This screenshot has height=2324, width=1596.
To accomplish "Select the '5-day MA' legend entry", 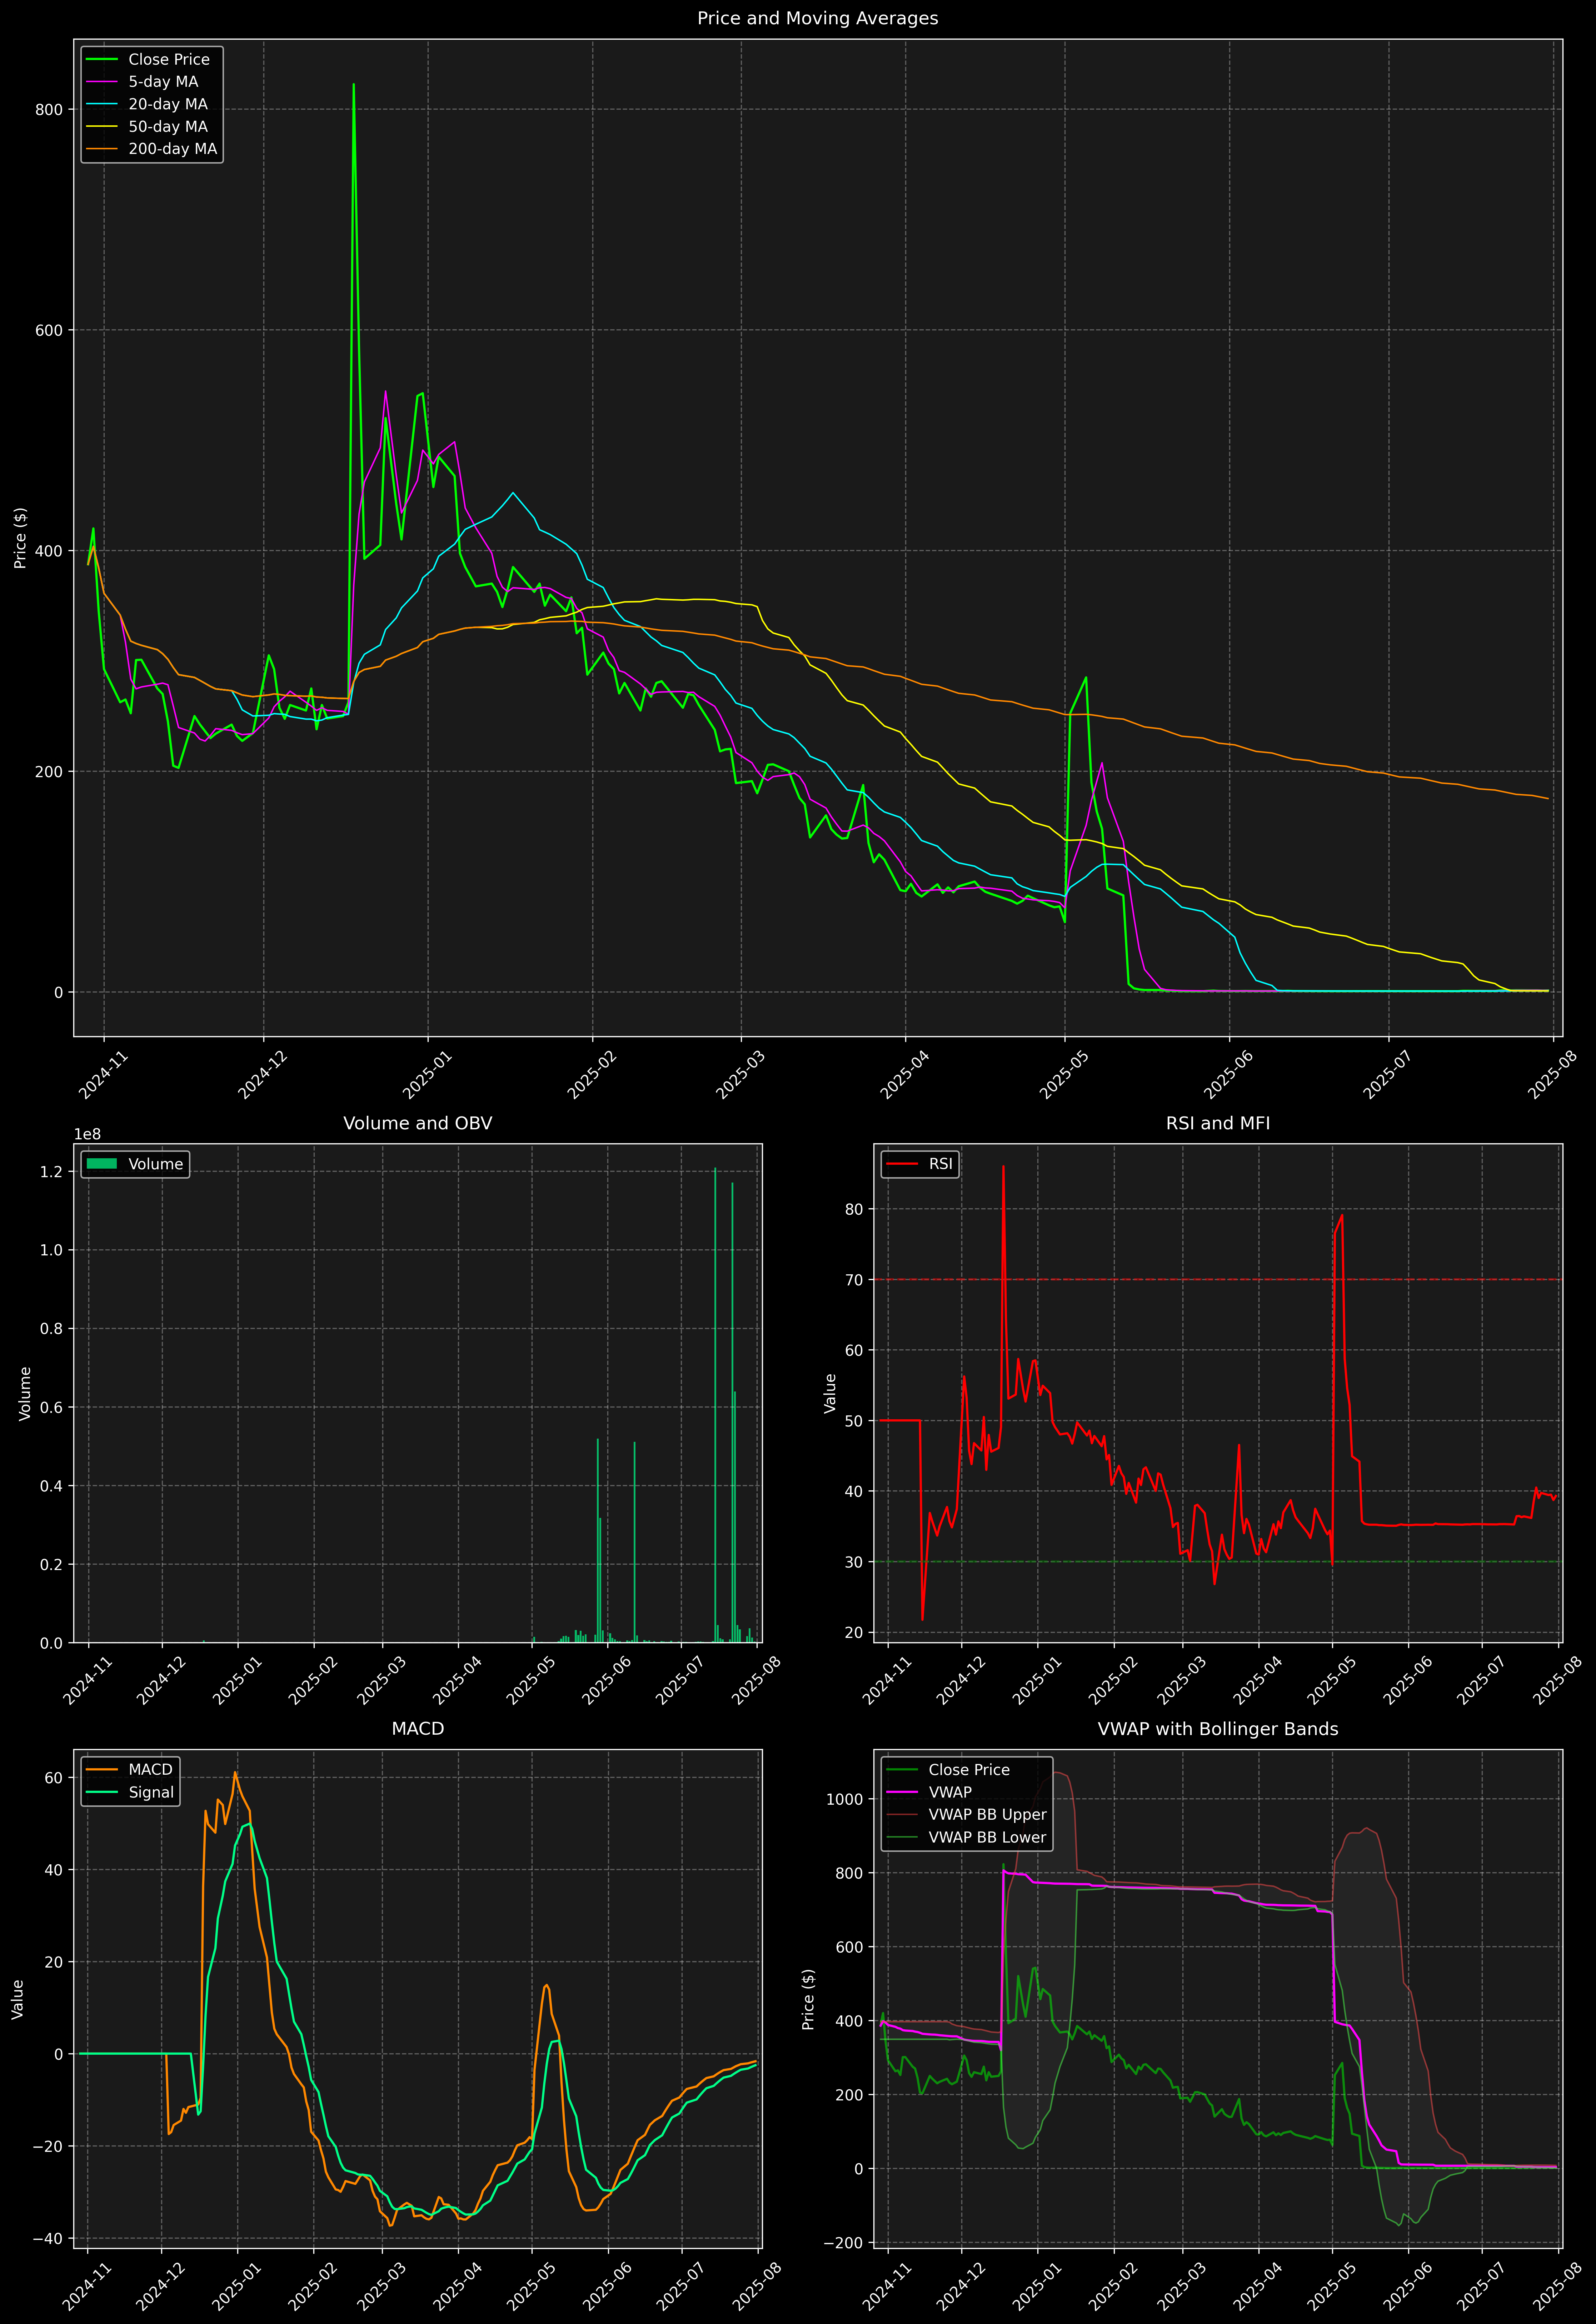I will pos(163,82).
